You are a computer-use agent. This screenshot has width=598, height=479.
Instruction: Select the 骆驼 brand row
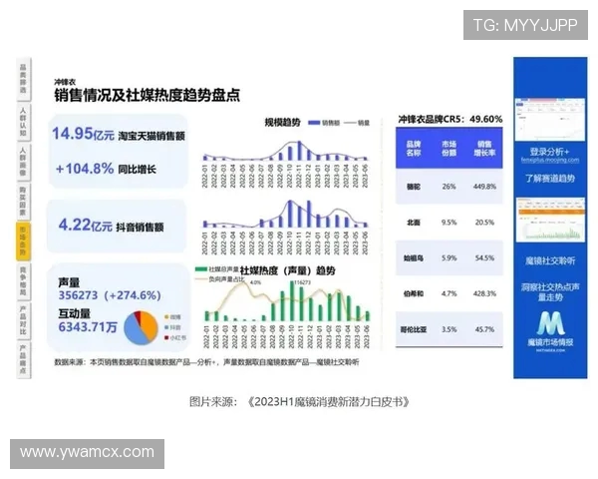[x=448, y=187]
